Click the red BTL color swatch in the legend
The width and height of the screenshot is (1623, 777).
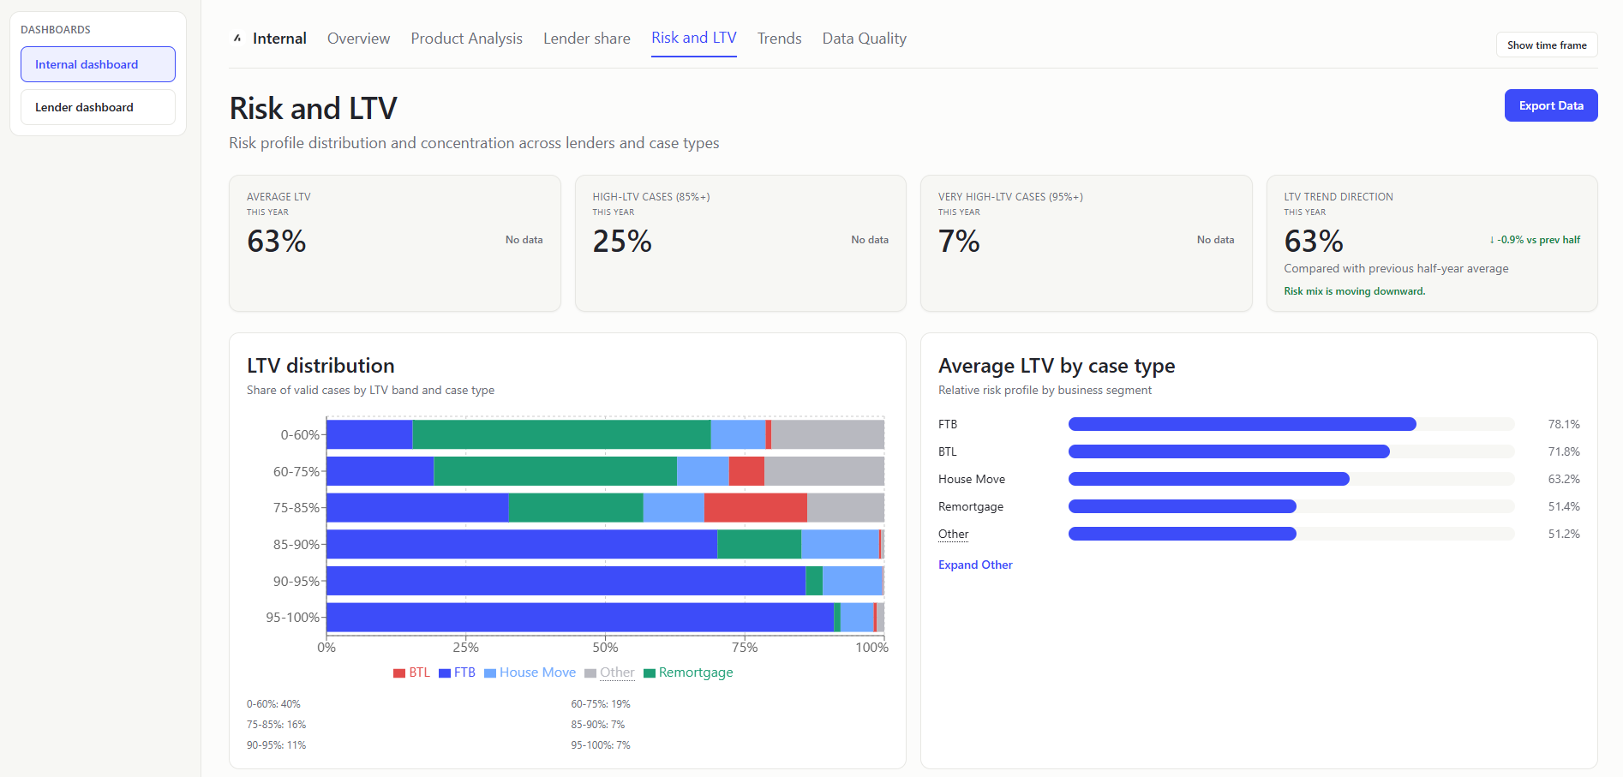coord(398,672)
